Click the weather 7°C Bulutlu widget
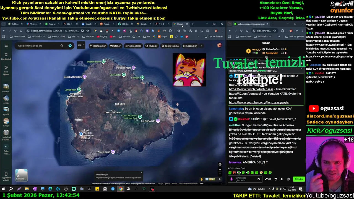354x199 pixels. [257, 189]
